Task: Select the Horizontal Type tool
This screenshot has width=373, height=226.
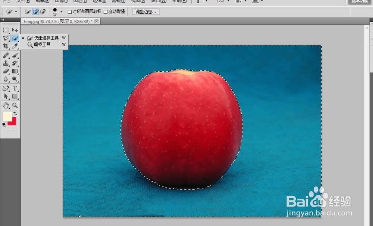Action: point(15,88)
